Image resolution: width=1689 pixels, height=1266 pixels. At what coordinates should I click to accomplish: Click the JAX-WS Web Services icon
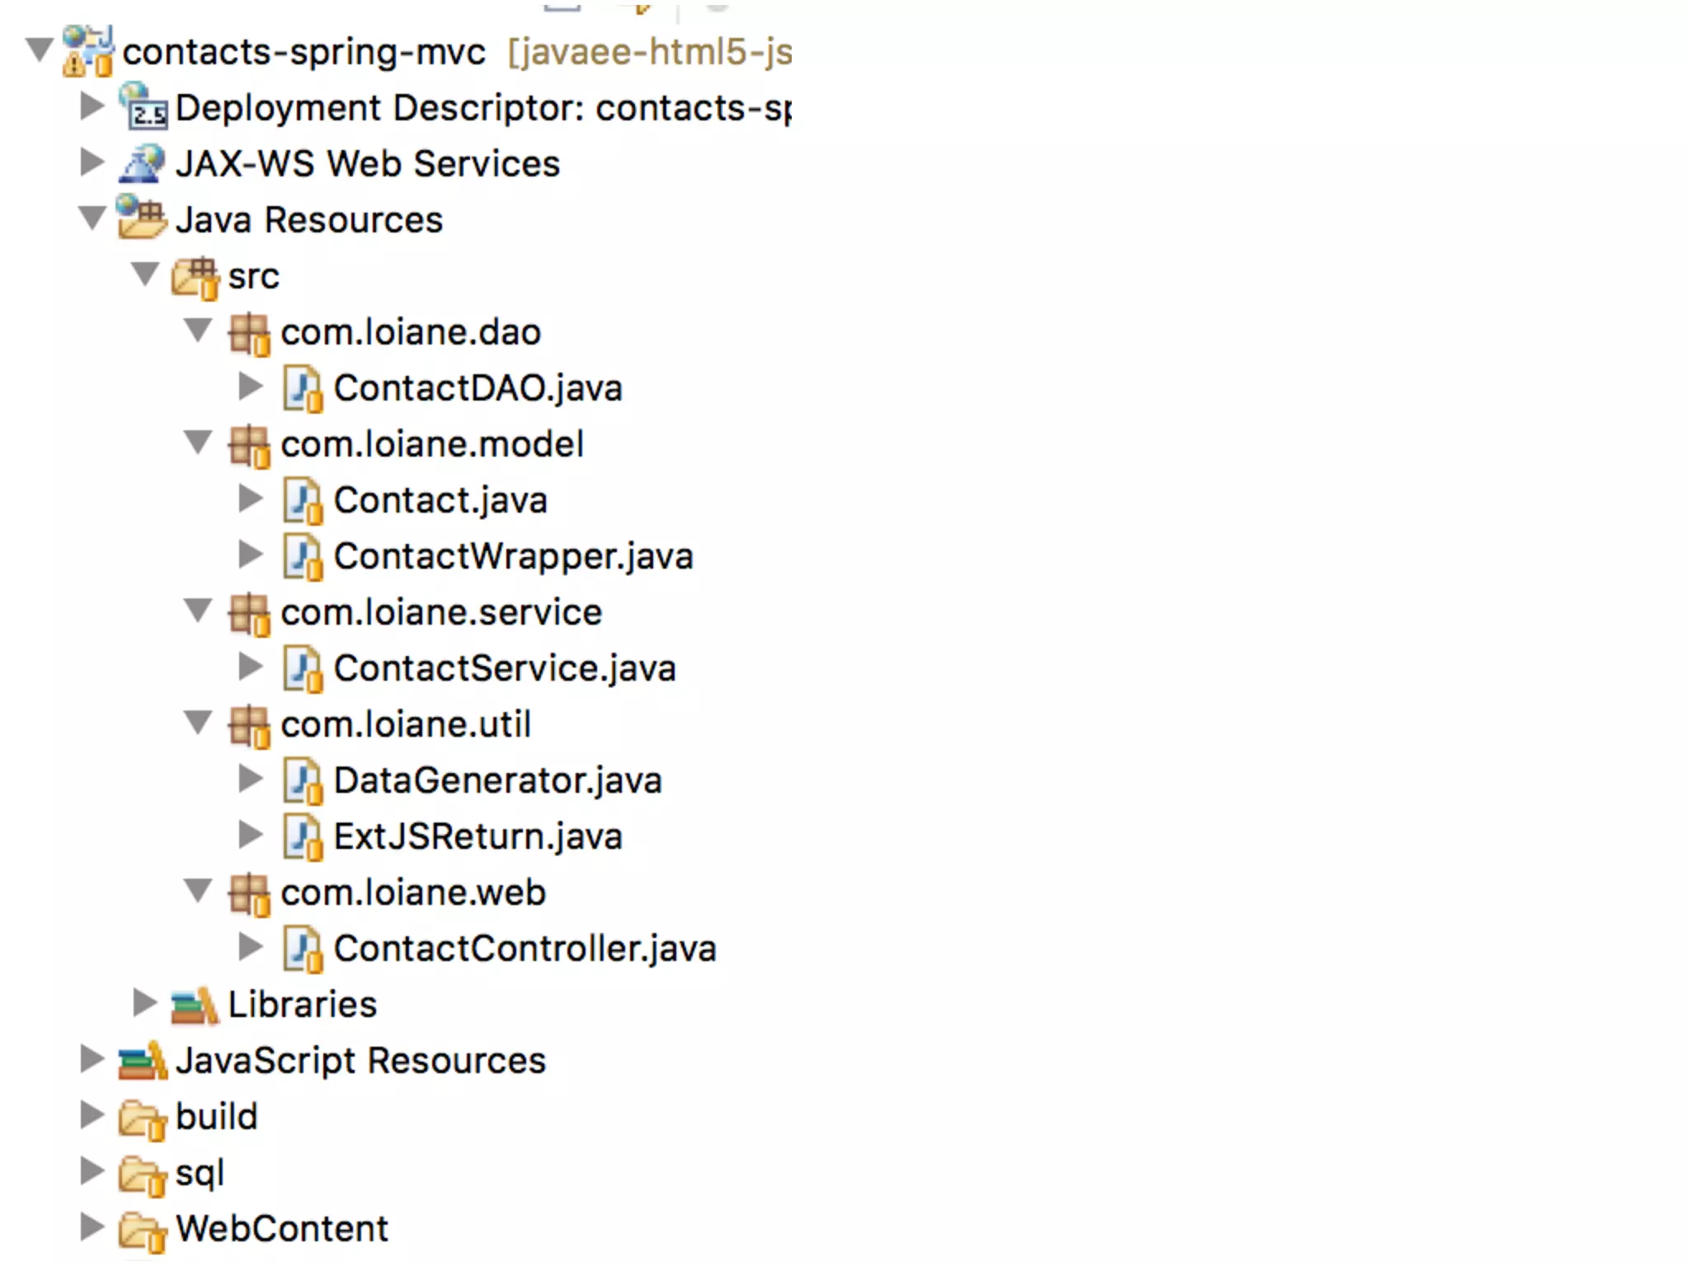pos(142,163)
